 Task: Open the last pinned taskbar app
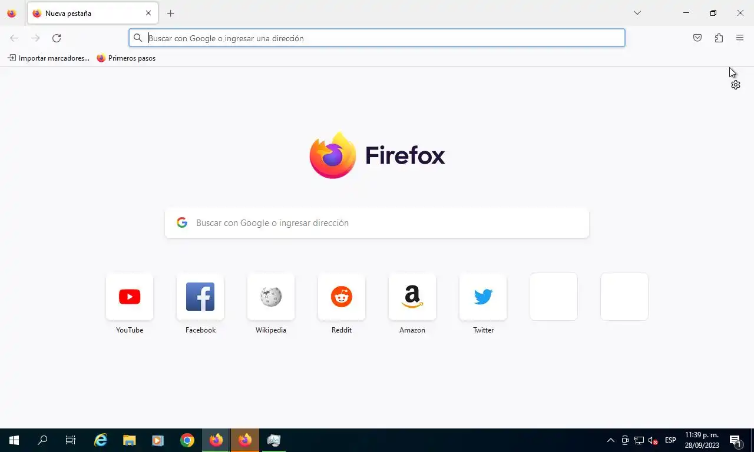(274, 440)
